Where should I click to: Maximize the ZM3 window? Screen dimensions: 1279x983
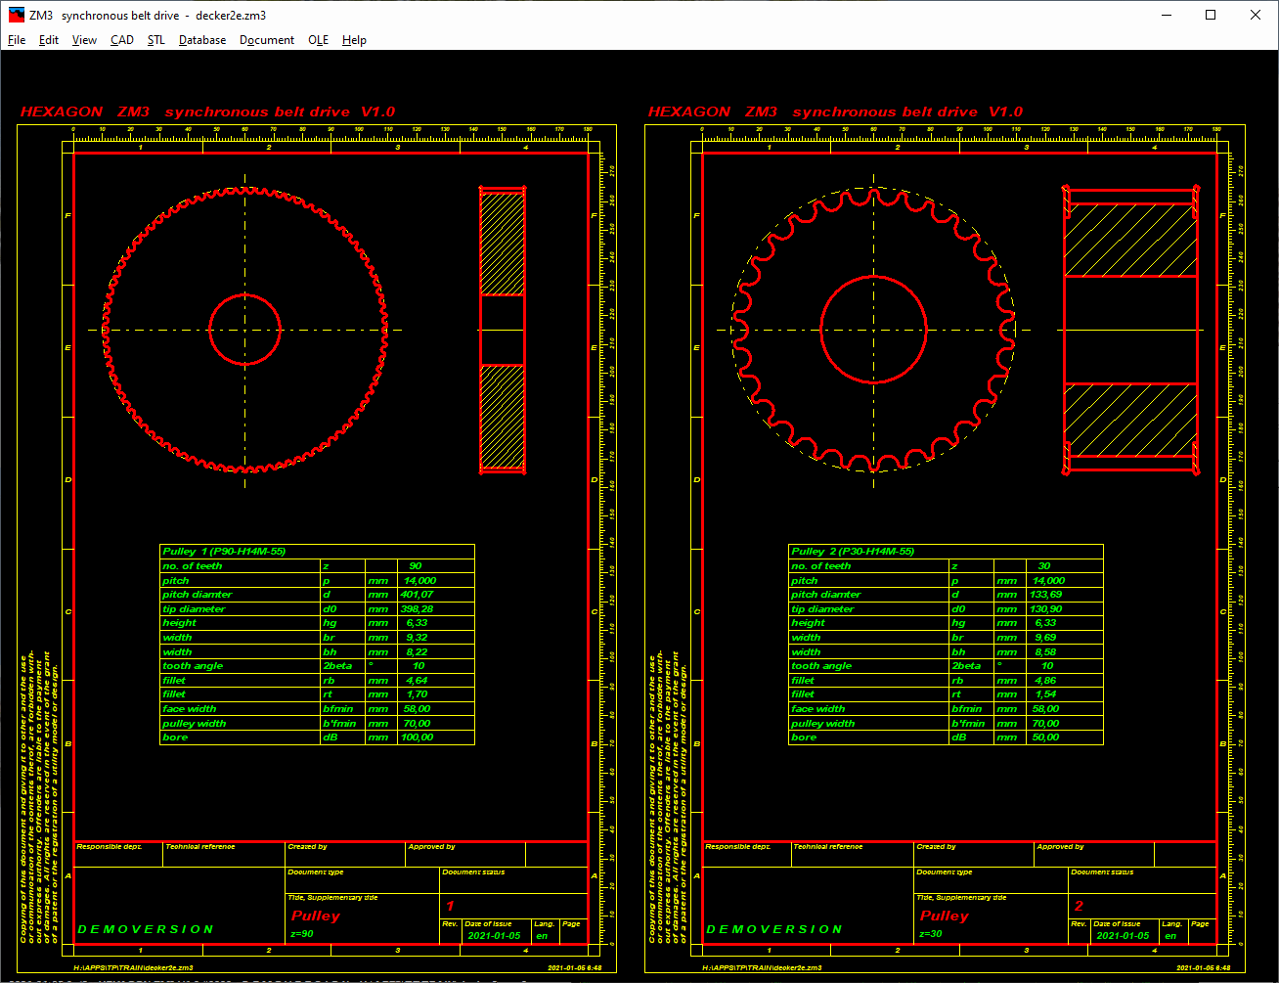[x=1211, y=15]
